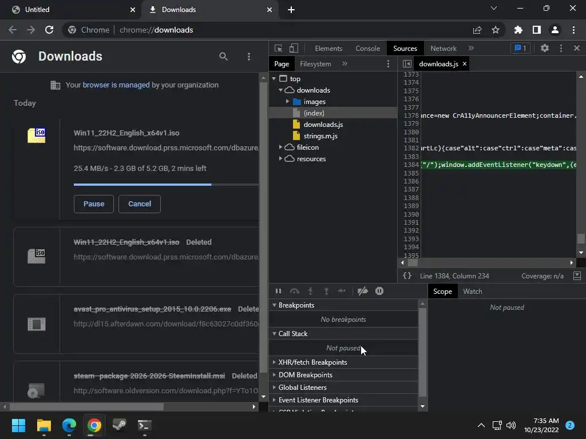Expand the resources domain node

280,159
